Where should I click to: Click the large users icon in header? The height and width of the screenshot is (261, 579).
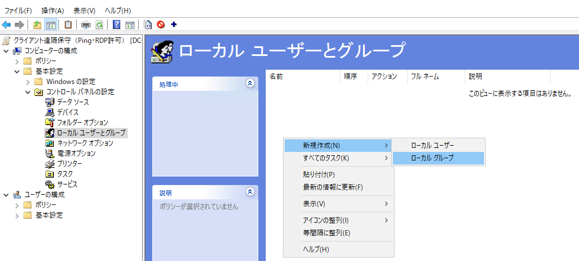[162, 51]
